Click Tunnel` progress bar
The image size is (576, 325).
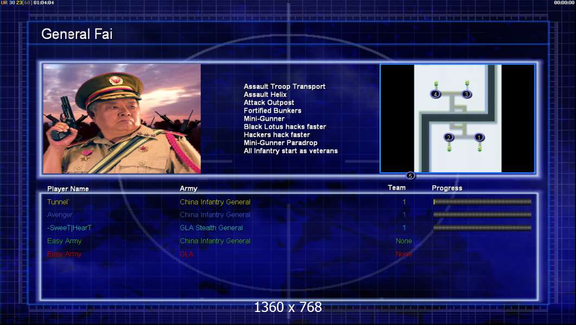coord(482,201)
